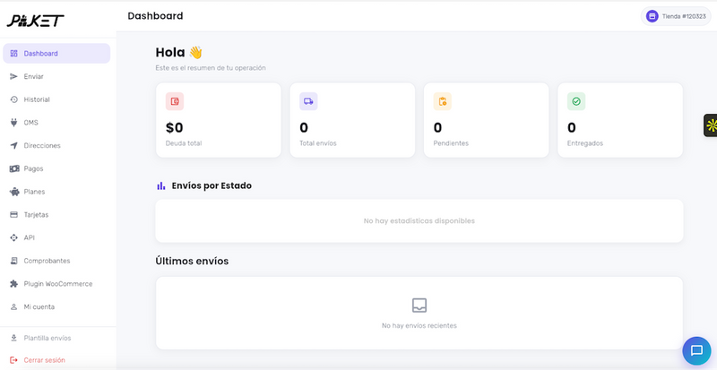
Task: Click the orange clipboard Pendientes icon
Action: tap(443, 101)
